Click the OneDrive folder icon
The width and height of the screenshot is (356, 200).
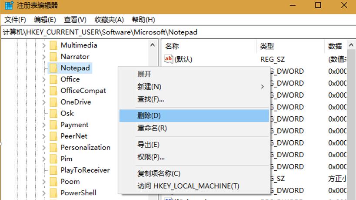[x=53, y=102]
